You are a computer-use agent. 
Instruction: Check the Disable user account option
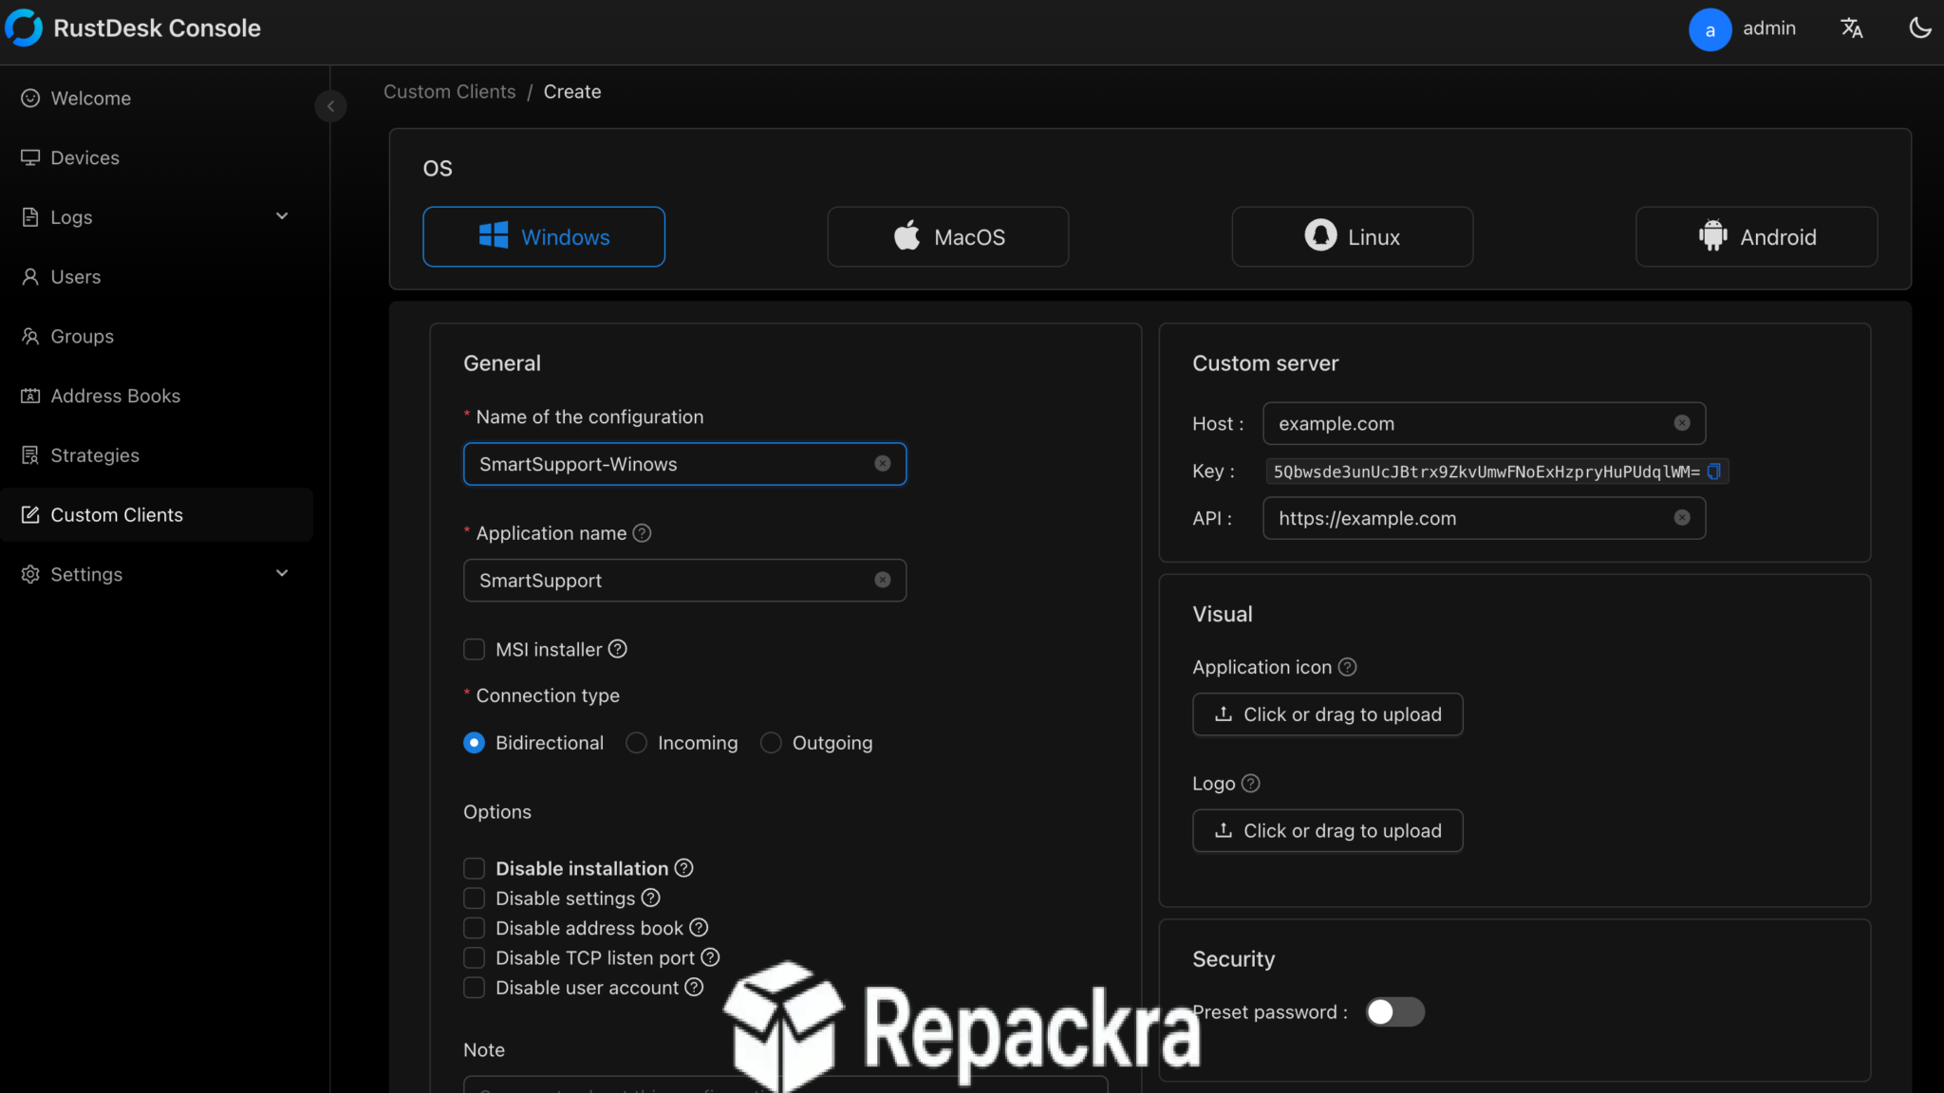pos(474,988)
